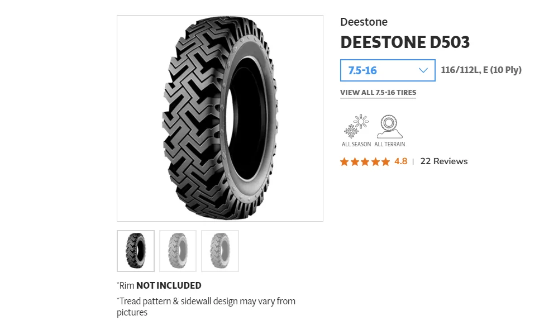Click the 4.8 rating score
This screenshot has width=544, height=330.
pos(400,161)
